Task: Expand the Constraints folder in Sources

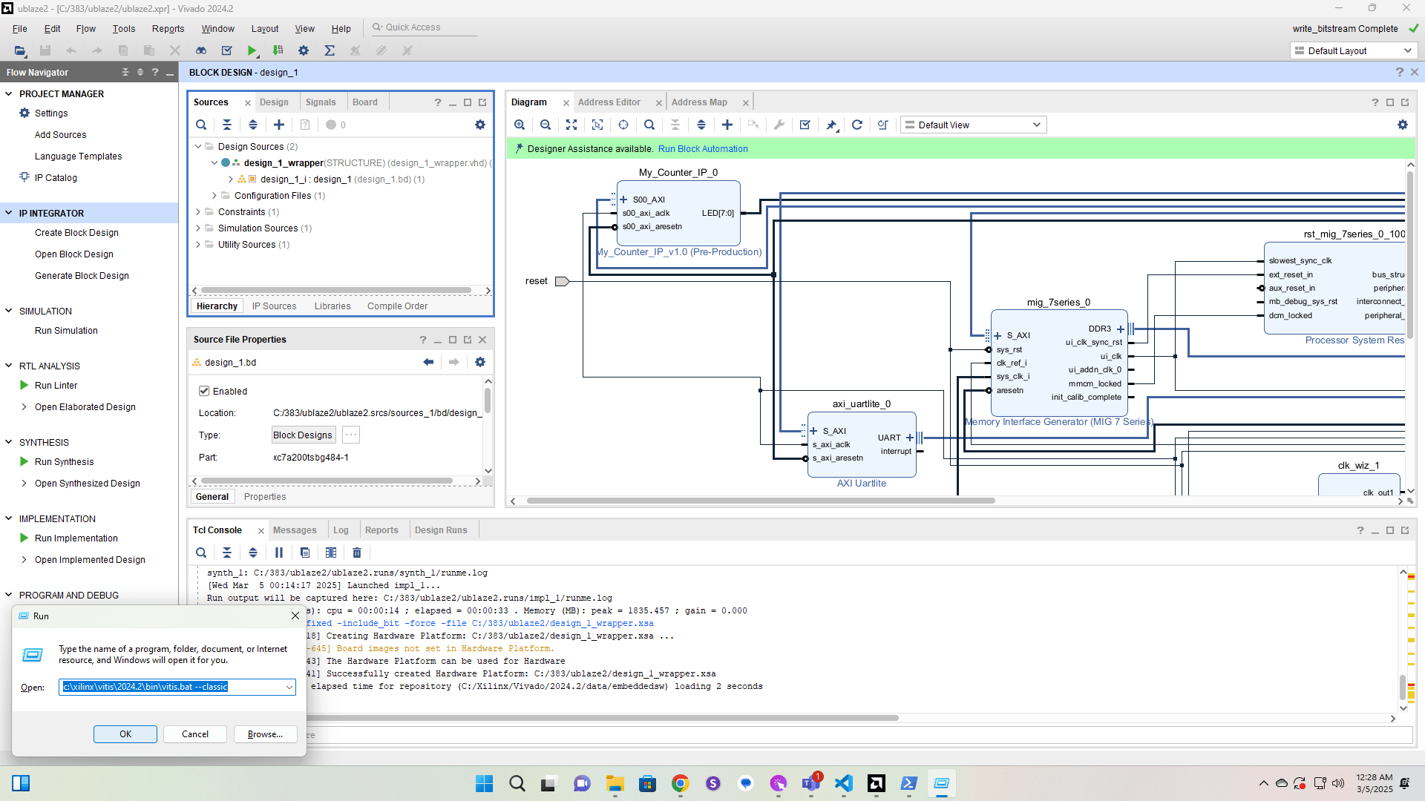Action: pos(198,212)
